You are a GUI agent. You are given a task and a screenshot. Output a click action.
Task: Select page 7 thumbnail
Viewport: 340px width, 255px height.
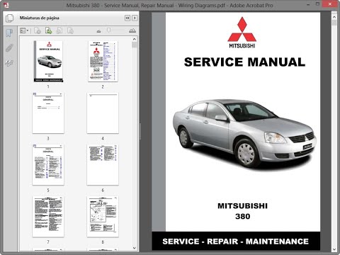point(48,217)
